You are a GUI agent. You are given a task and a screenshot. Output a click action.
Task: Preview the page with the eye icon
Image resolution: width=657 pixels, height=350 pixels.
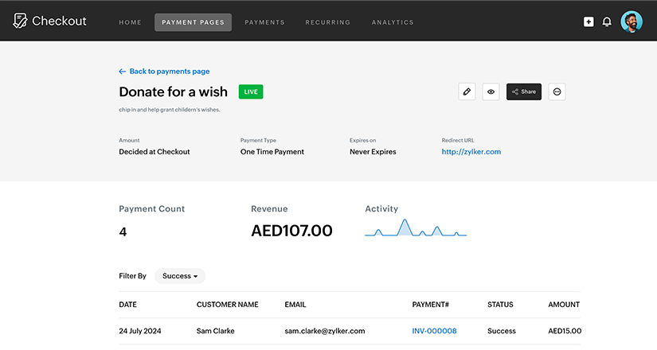(x=491, y=91)
